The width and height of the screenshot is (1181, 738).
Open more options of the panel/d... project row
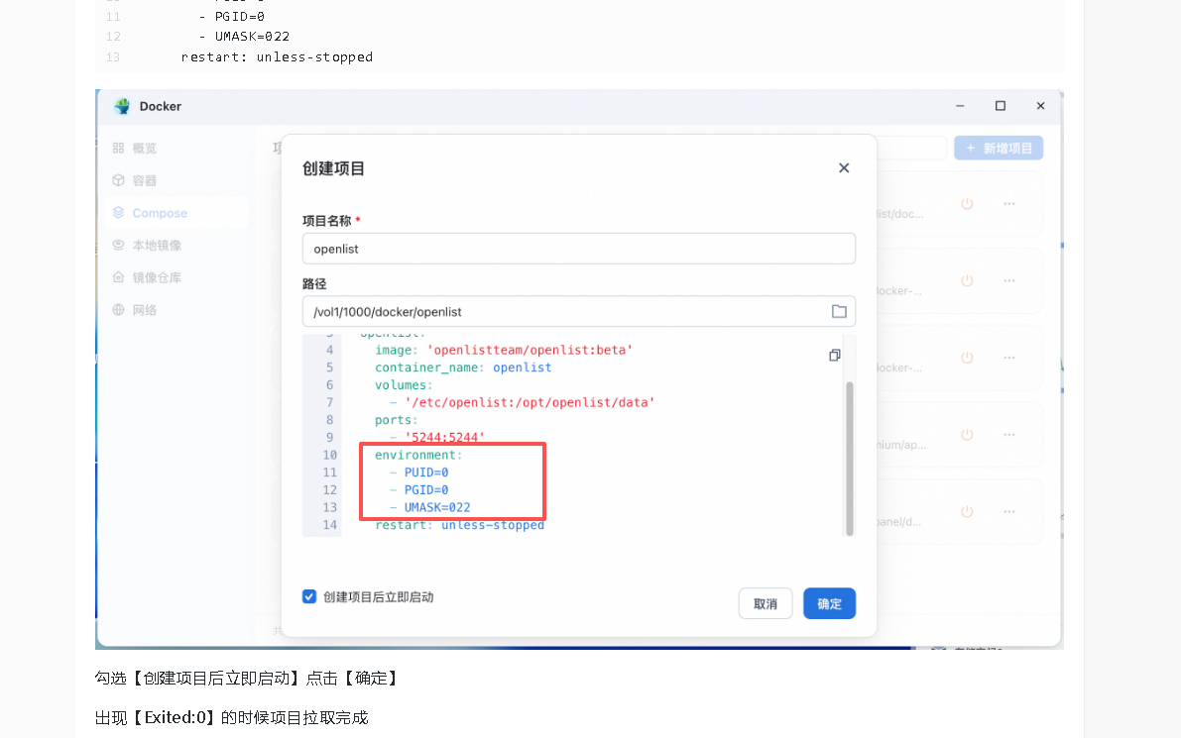tap(1009, 511)
